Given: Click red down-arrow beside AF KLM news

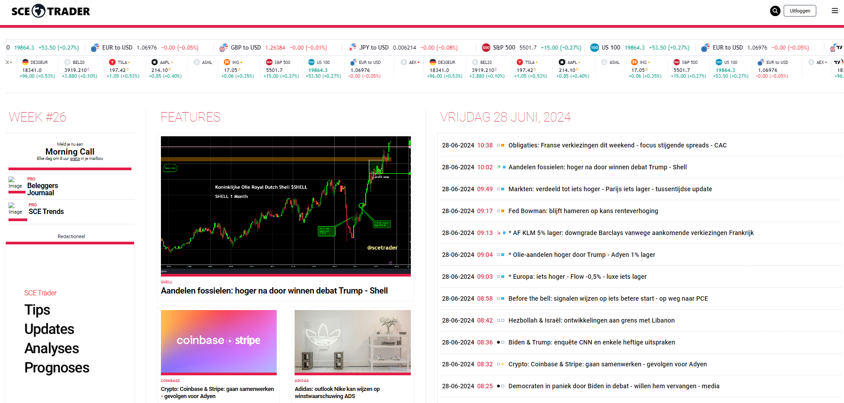Looking at the screenshot, I should point(498,233).
